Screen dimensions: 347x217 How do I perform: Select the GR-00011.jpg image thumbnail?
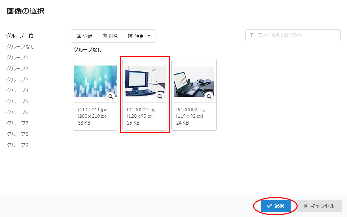(x=95, y=81)
